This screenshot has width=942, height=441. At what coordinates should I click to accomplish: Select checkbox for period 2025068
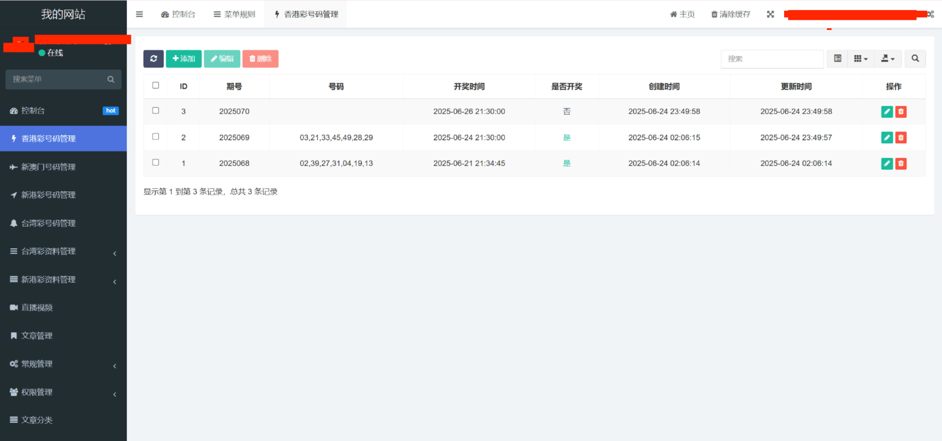click(156, 163)
